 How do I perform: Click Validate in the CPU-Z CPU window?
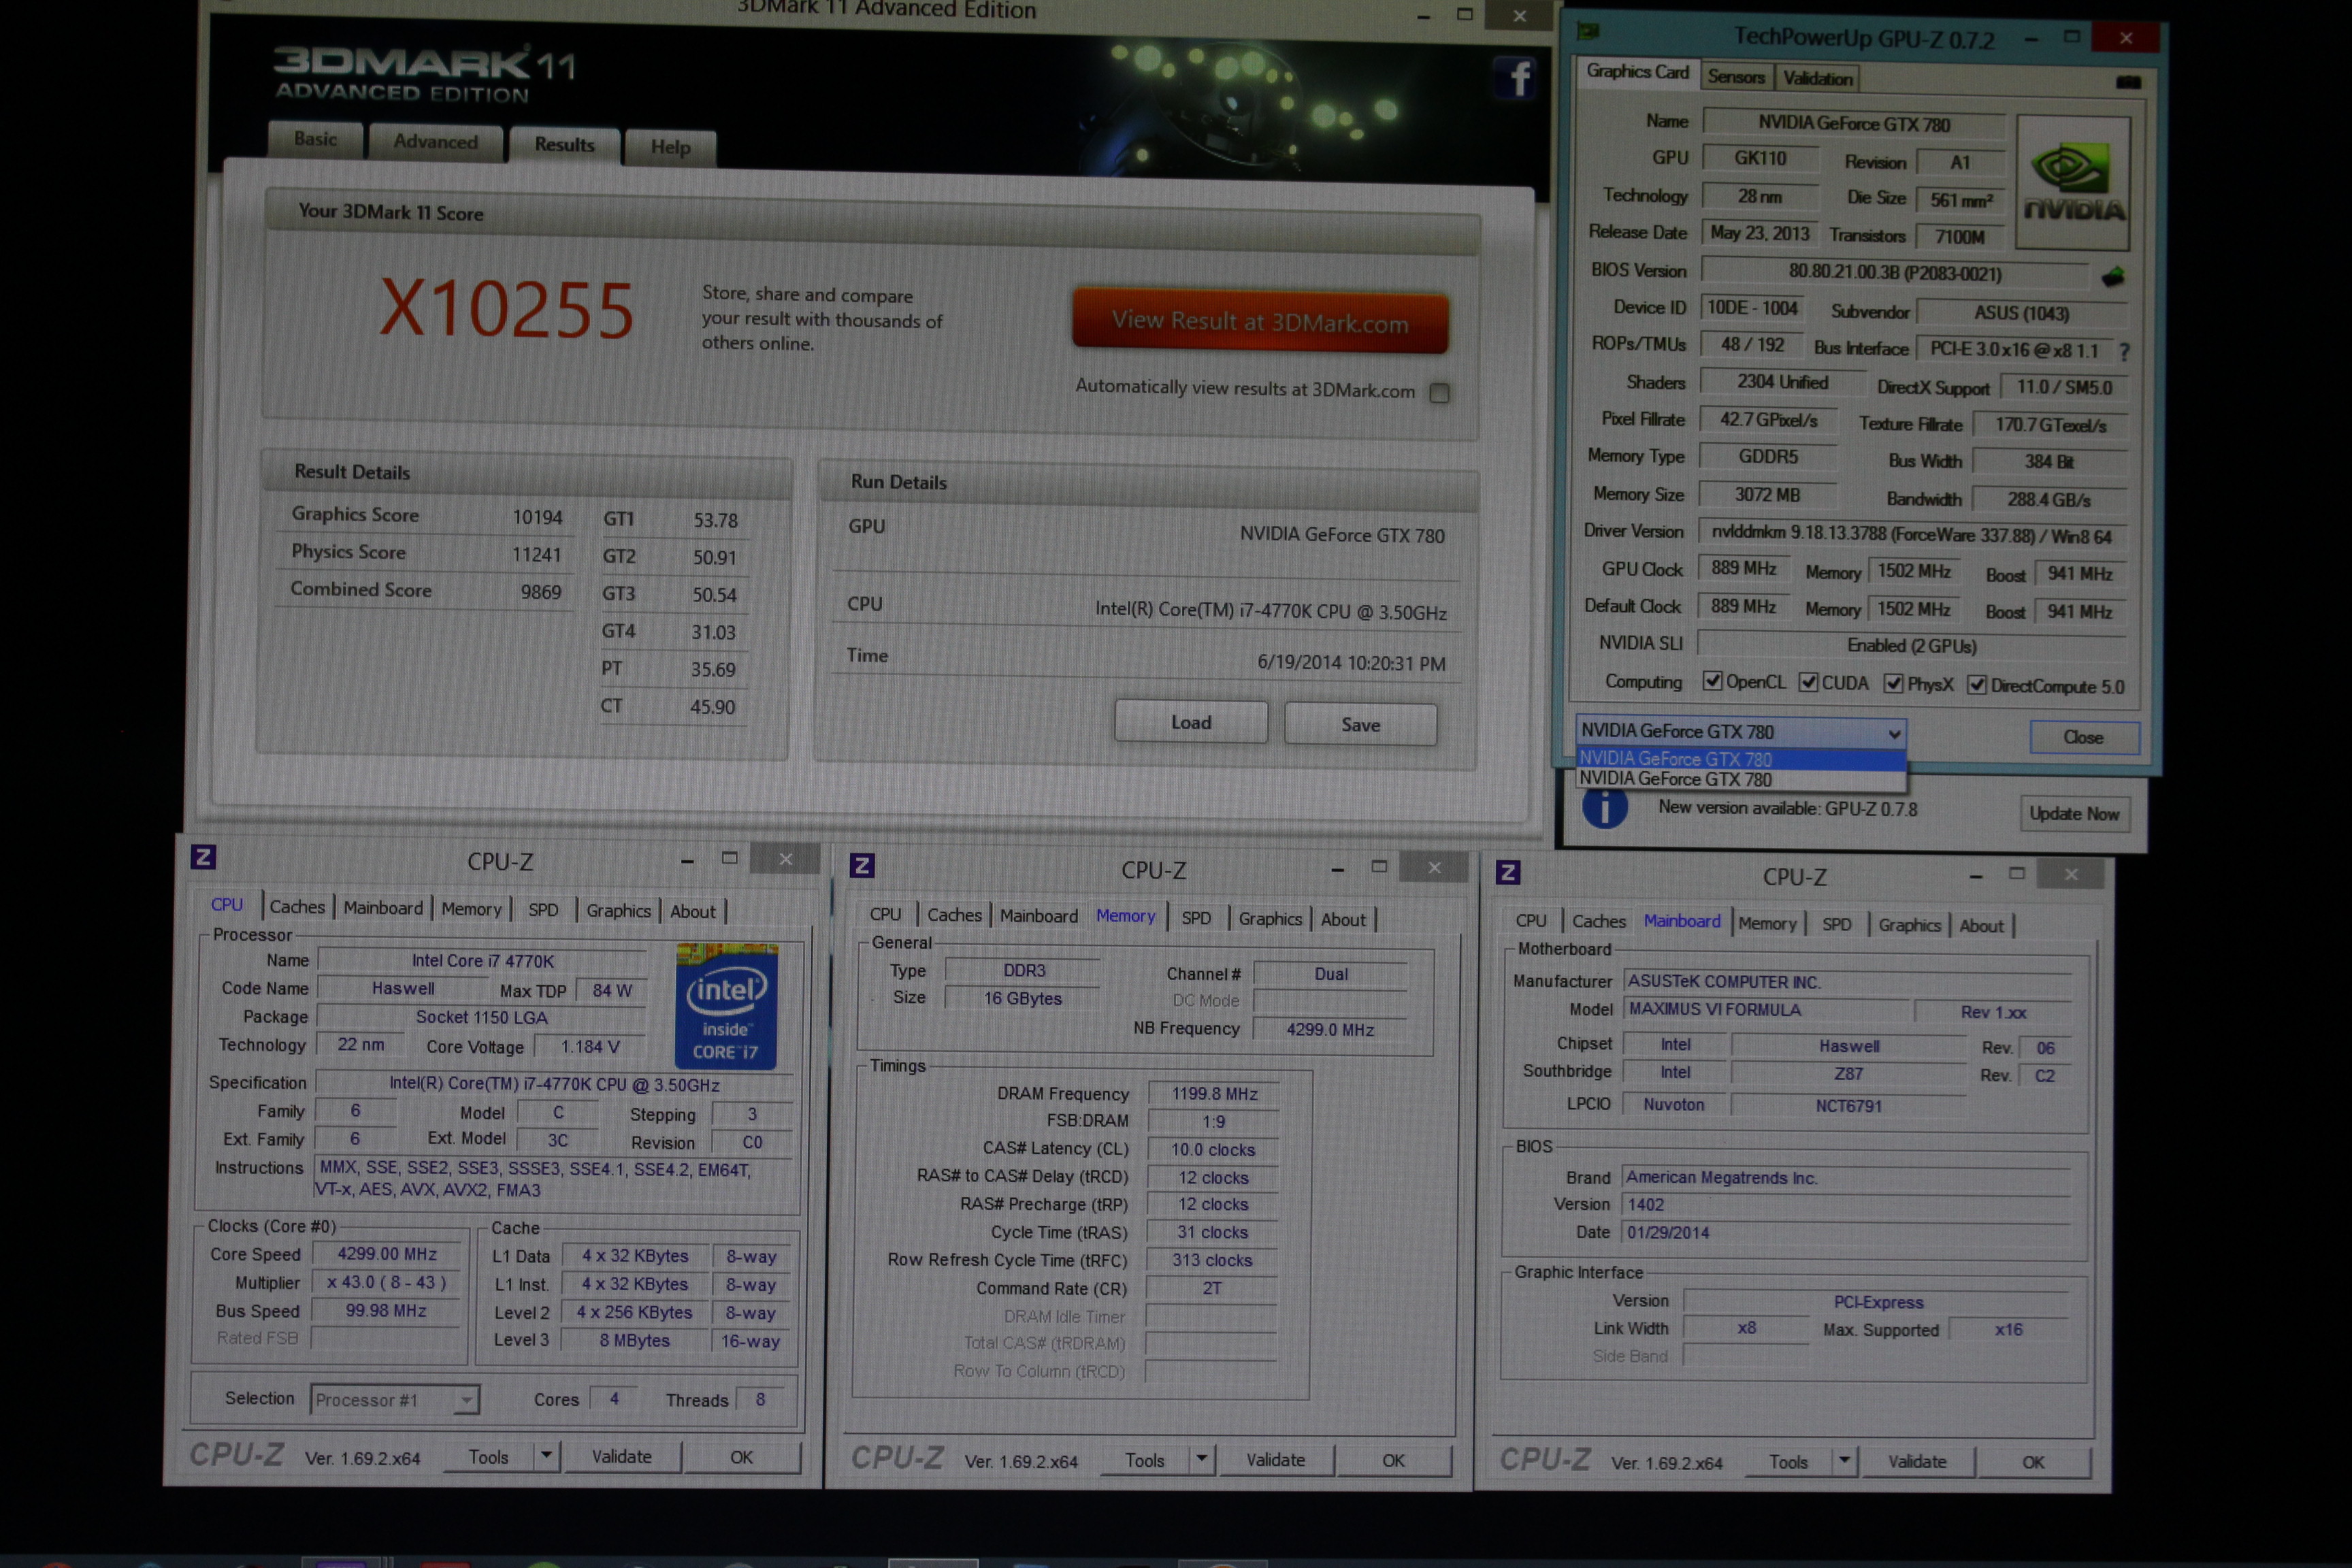(x=621, y=1457)
